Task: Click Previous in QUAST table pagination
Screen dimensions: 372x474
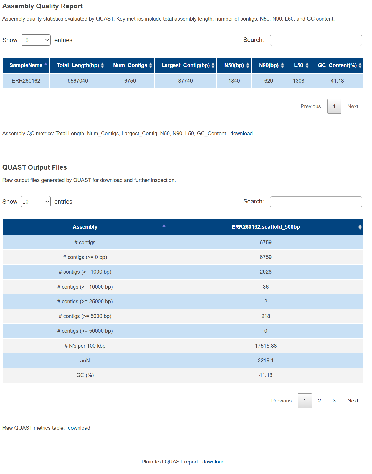Action: click(x=281, y=401)
